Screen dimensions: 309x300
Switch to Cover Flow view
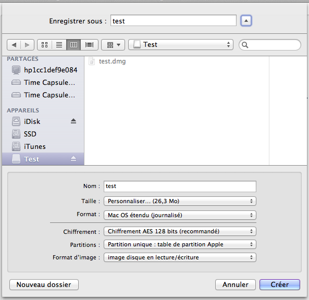coord(89,45)
